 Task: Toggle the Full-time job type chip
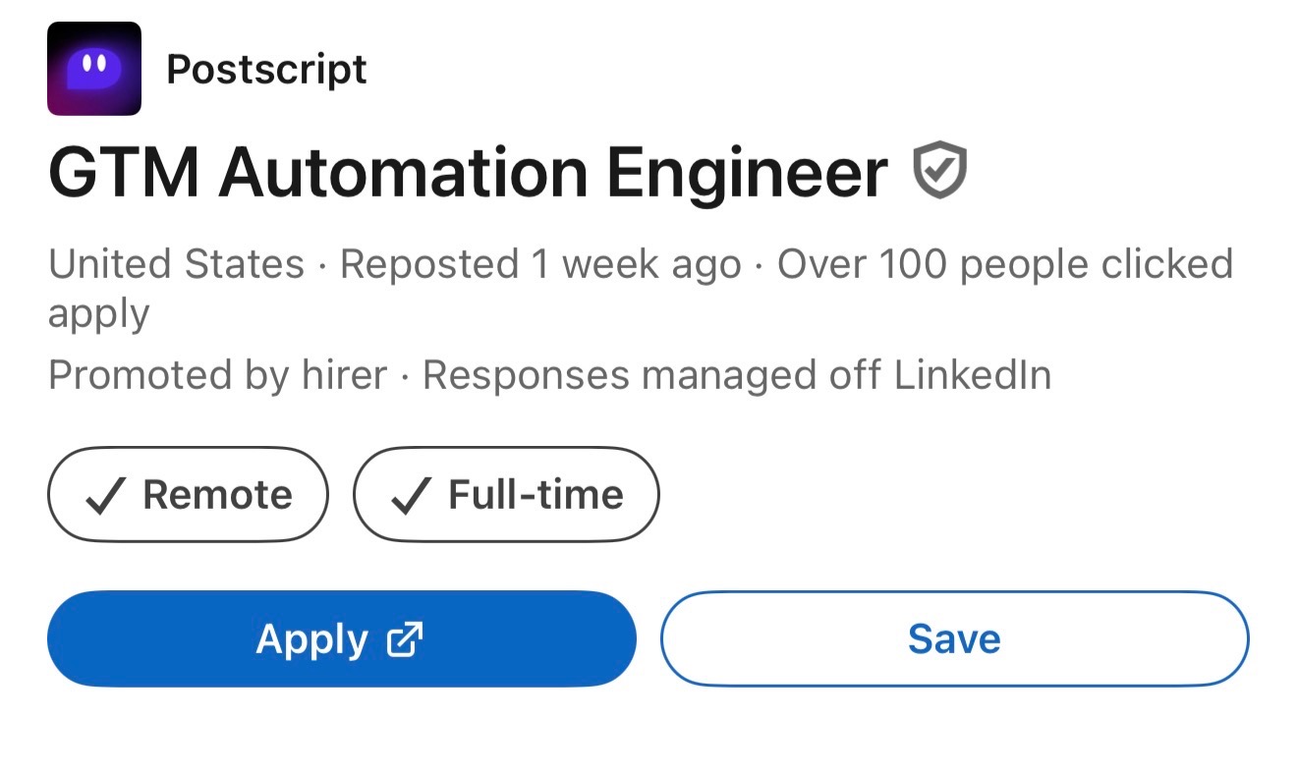pyautogui.click(x=506, y=494)
